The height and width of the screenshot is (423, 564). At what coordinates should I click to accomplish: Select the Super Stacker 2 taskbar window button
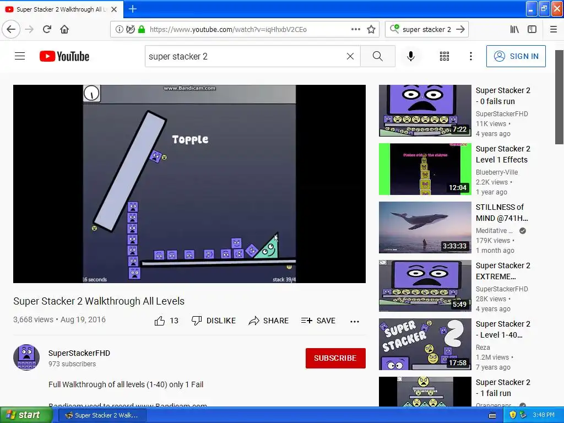click(x=102, y=415)
